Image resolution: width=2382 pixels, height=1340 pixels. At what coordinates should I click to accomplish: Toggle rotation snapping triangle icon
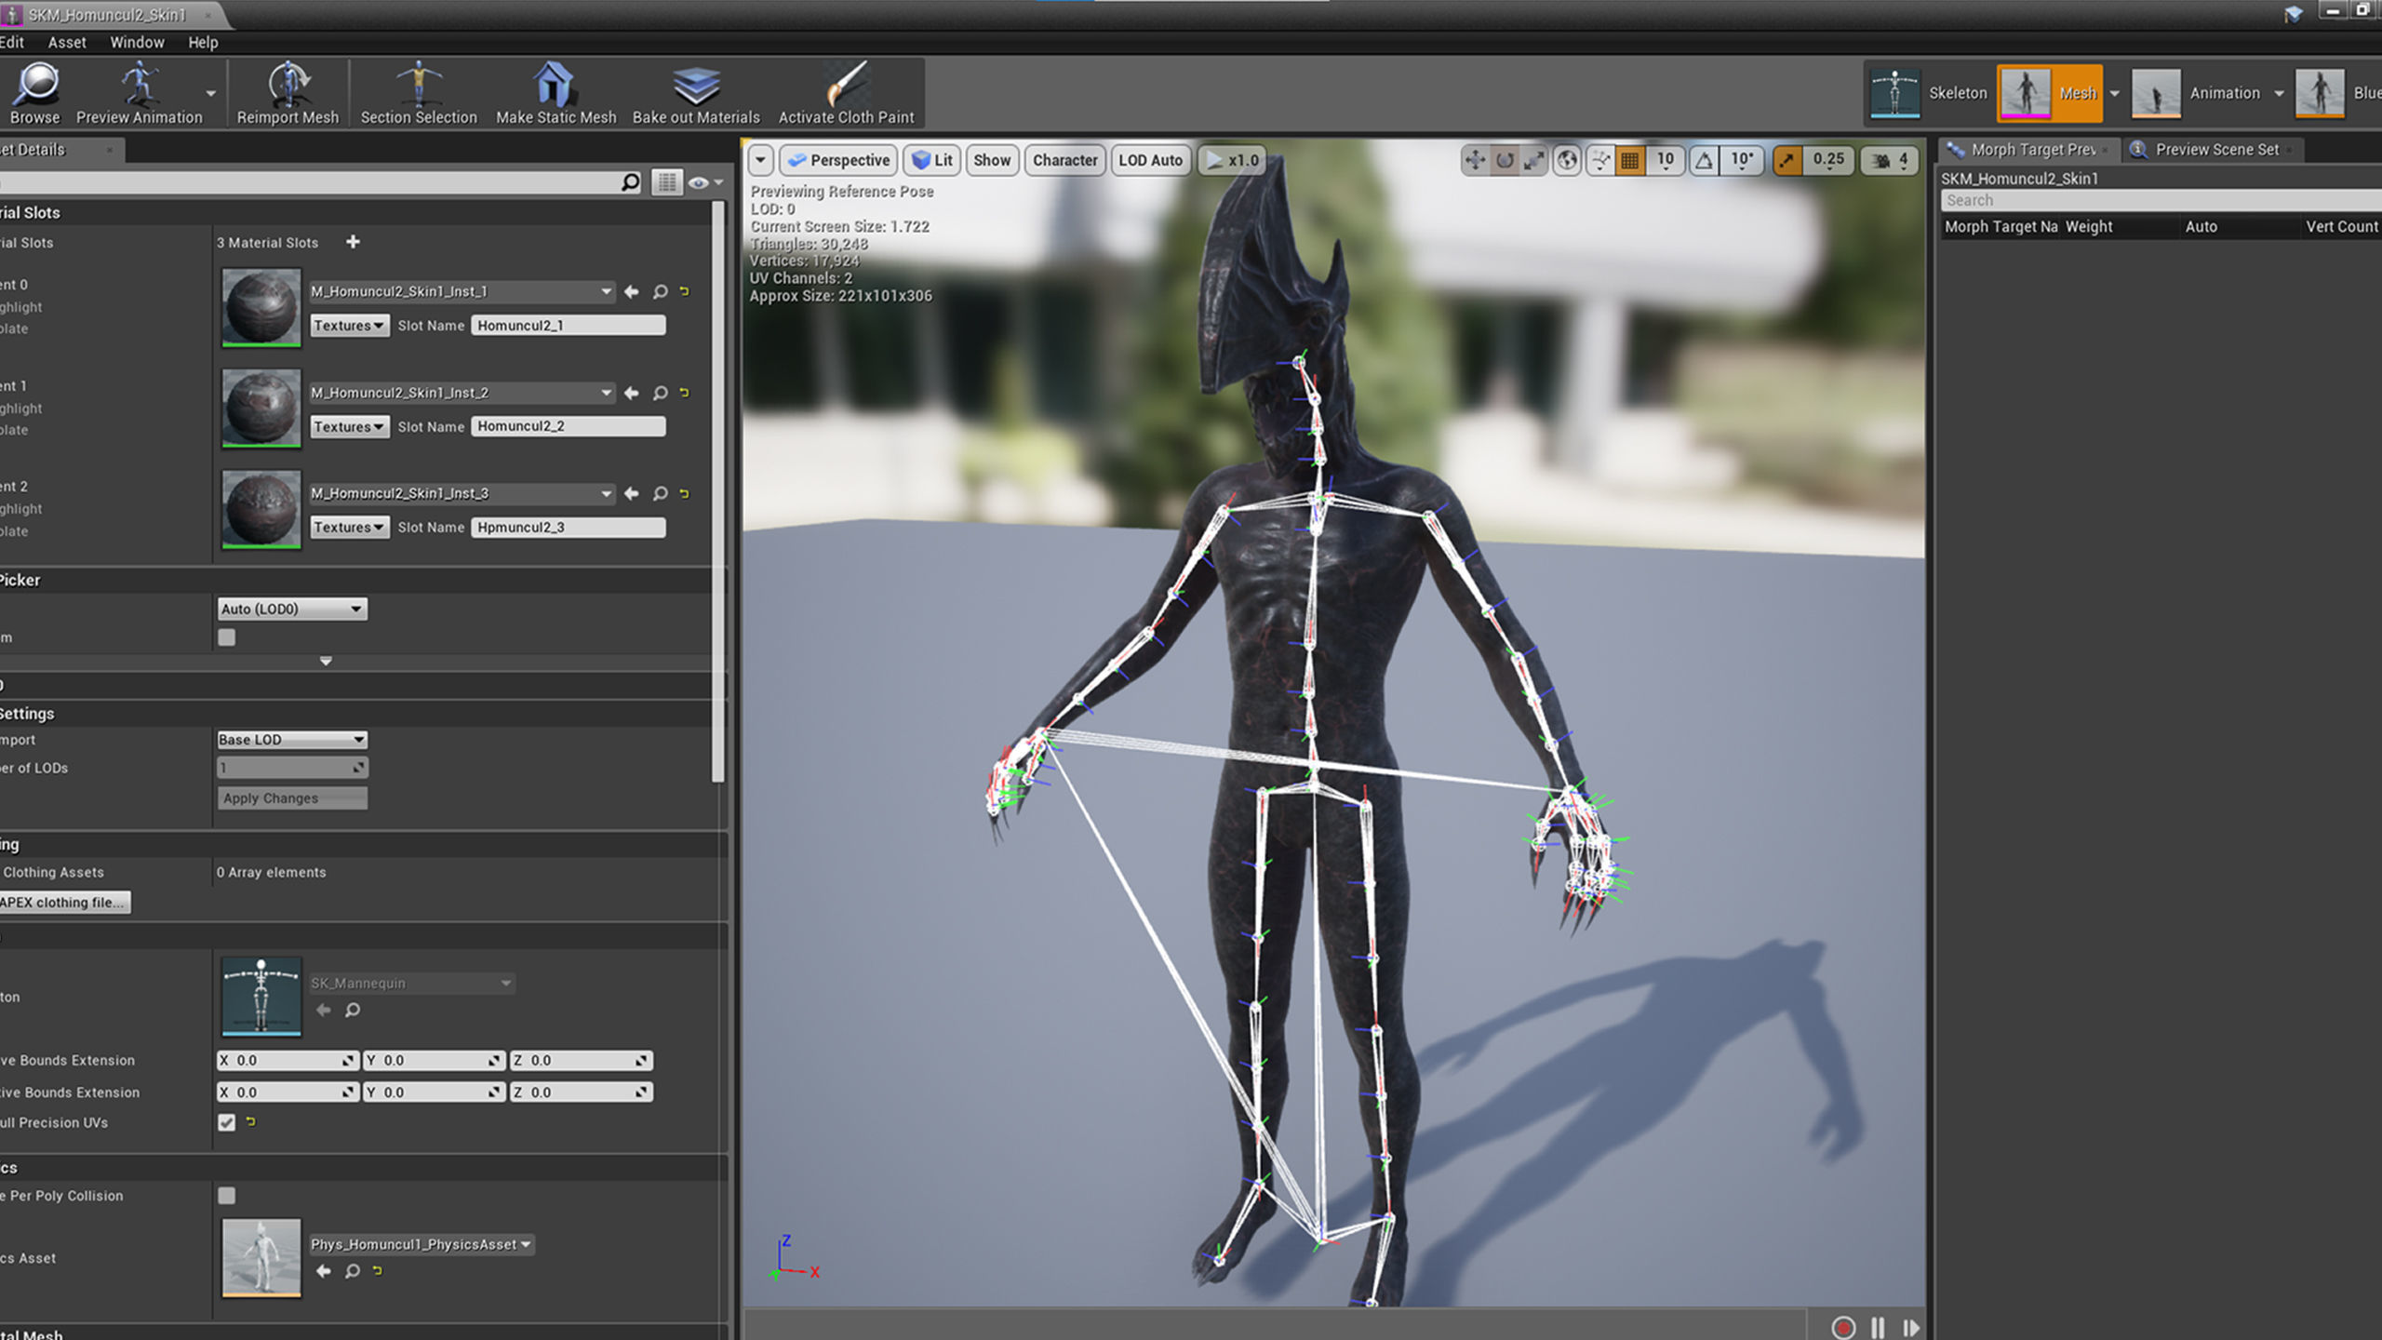click(x=1704, y=160)
